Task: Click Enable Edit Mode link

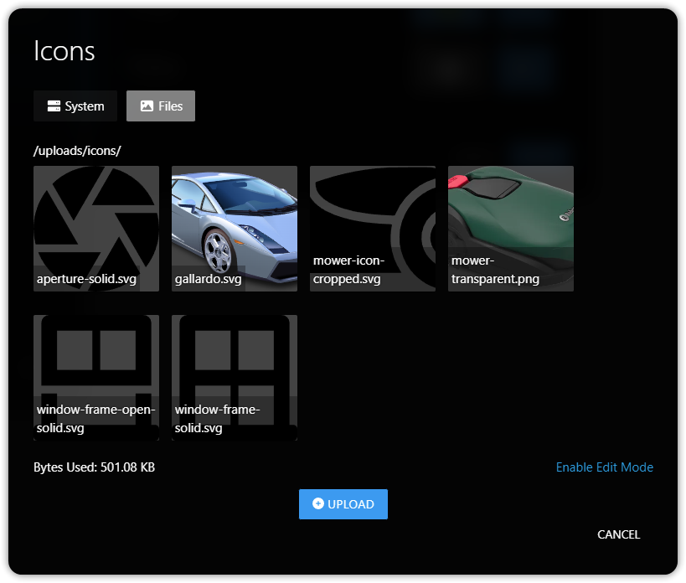Action: (x=604, y=467)
